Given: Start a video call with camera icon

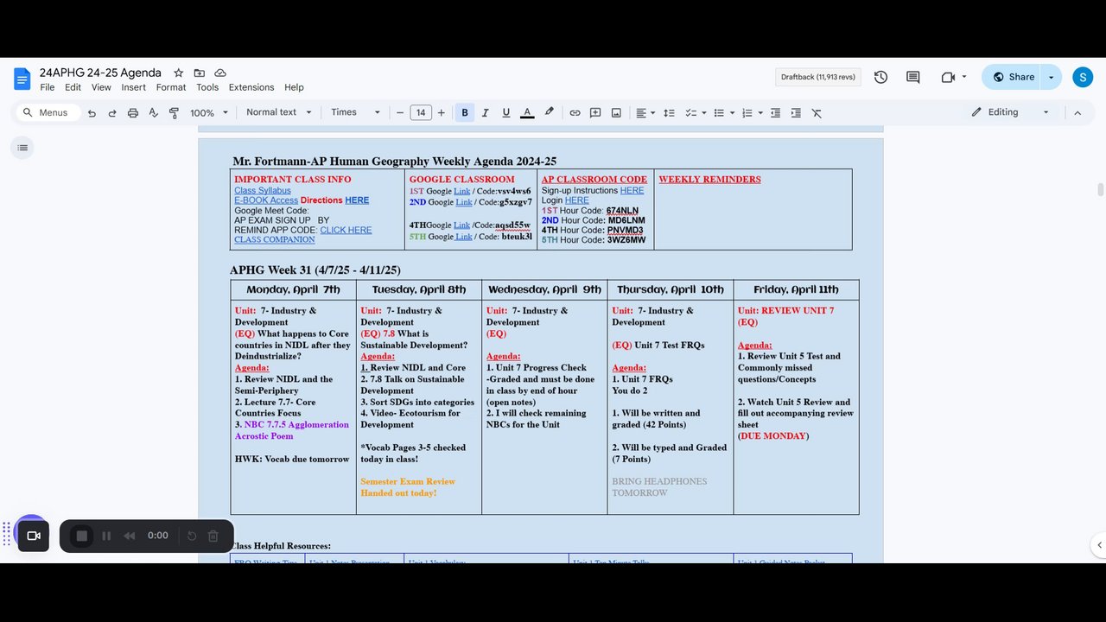Looking at the screenshot, I should [948, 77].
